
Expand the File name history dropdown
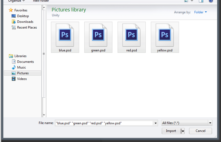[156, 123]
